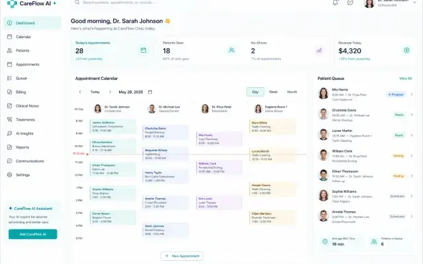This screenshot has width=423, height=264.
Task: Open James Anderson 8:00 appointment block
Action: click(x=113, y=126)
